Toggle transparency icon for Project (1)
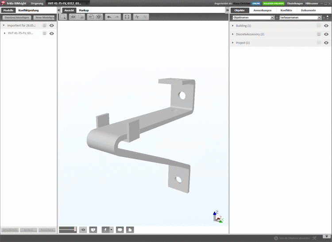 click(319, 43)
